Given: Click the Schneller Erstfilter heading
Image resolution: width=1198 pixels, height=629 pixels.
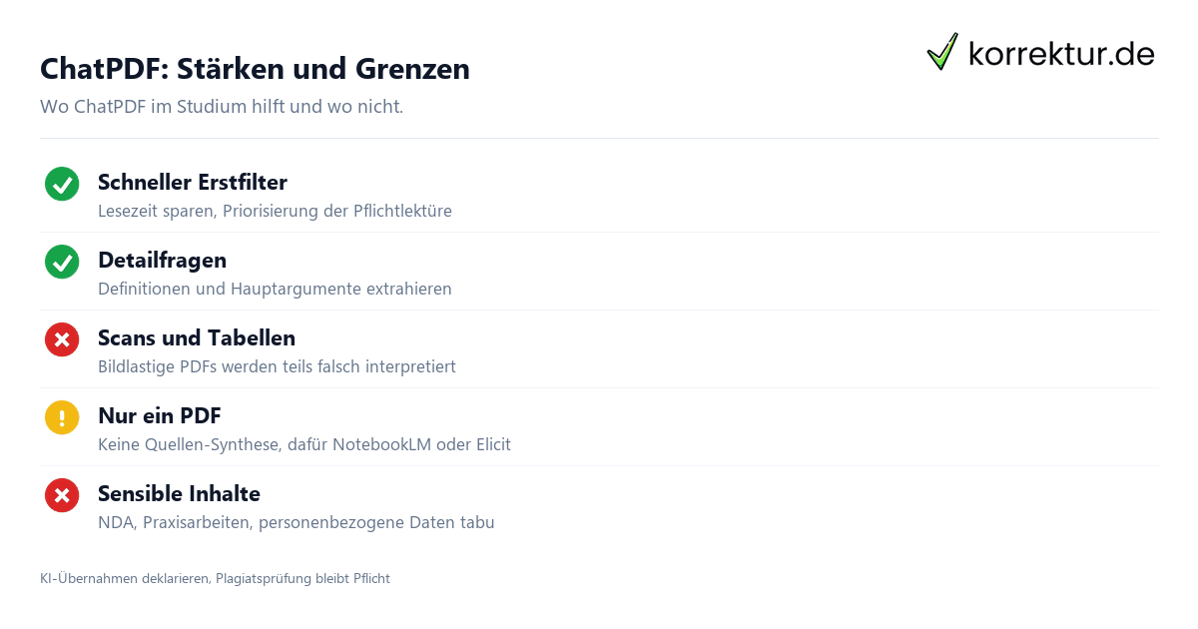Looking at the screenshot, I should pos(193,182).
